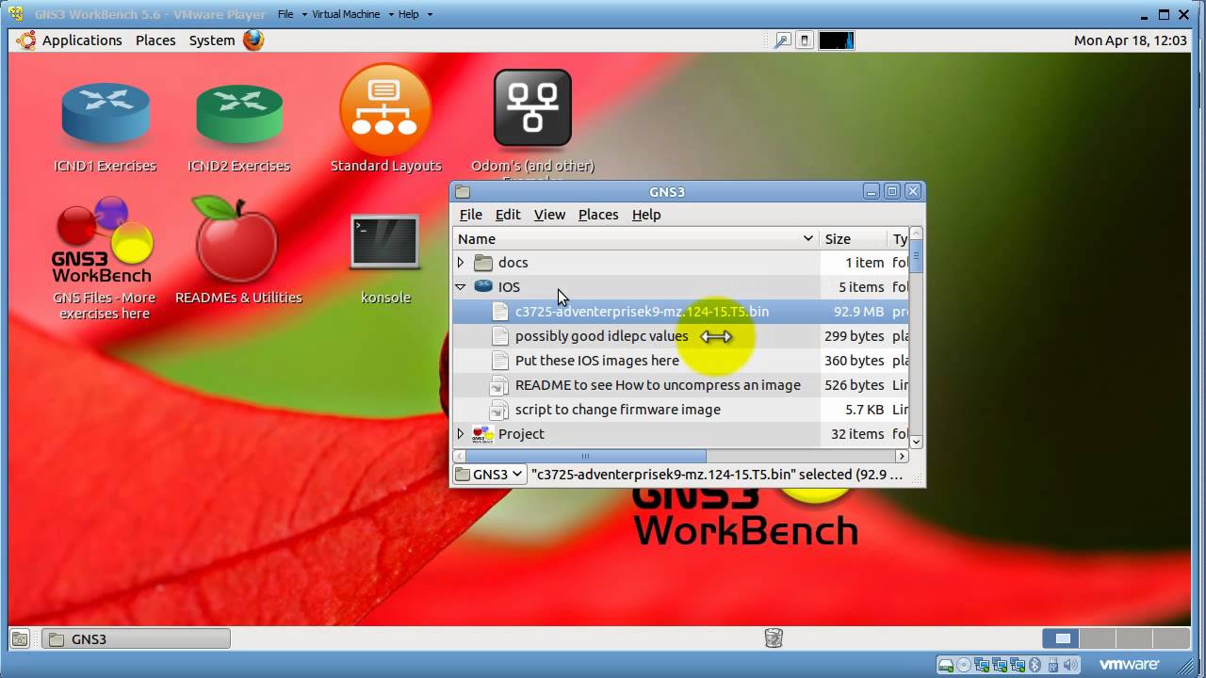
Task: Open READMEs & Utilities apple icon
Action: pos(236,239)
